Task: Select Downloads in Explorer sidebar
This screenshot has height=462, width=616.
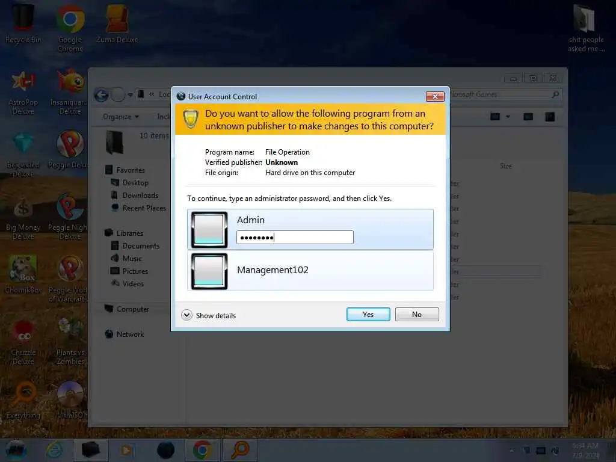Action: coord(134,196)
